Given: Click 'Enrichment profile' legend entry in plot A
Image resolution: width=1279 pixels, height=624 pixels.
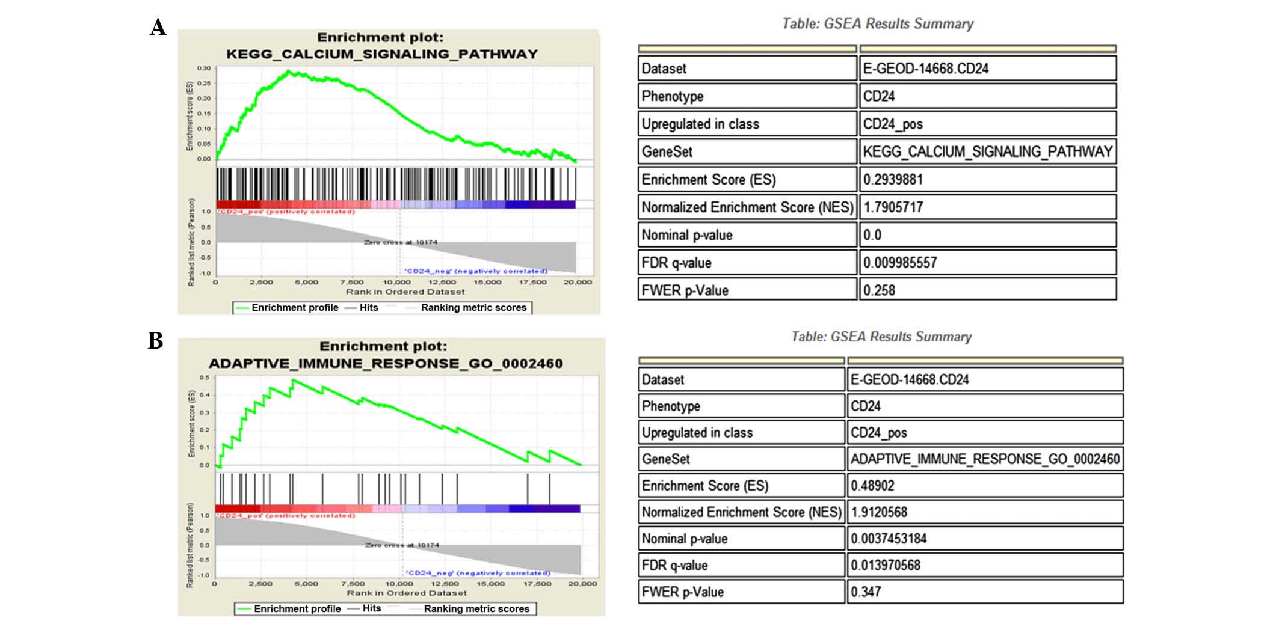Looking at the screenshot, I should pyautogui.click(x=295, y=308).
